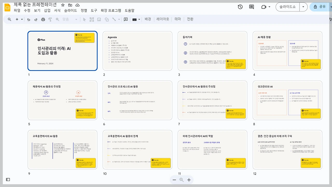332x187 pixels.
Task: Click the bottom zoom out minus icon
Action: pyautogui.click(x=174, y=180)
